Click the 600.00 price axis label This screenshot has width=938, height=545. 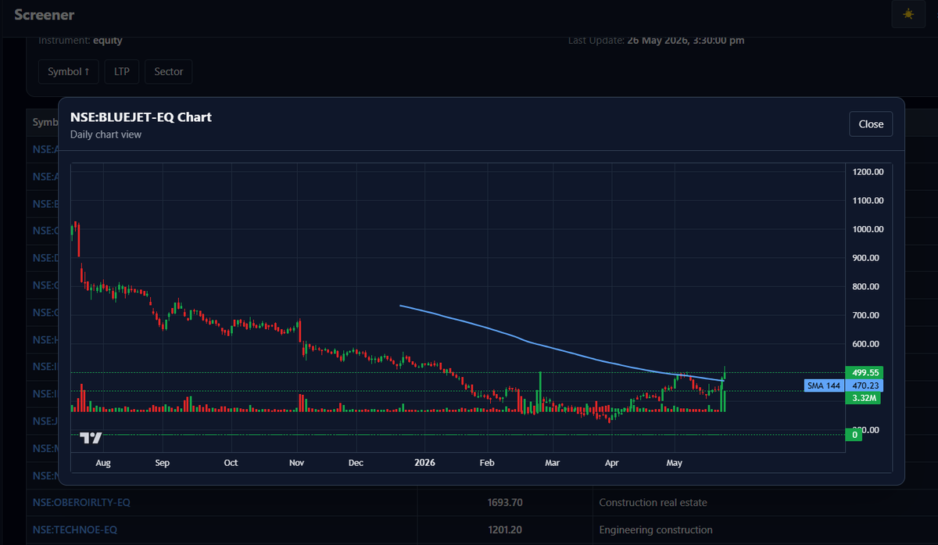pyautogui.click(x=868, y=344)
